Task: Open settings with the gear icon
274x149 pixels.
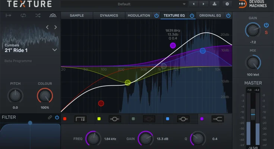Action: pyautogui.click(x=227, y=4)
